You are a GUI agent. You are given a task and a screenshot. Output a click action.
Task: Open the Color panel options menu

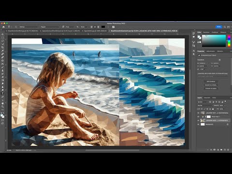click(x=231, y=32)
